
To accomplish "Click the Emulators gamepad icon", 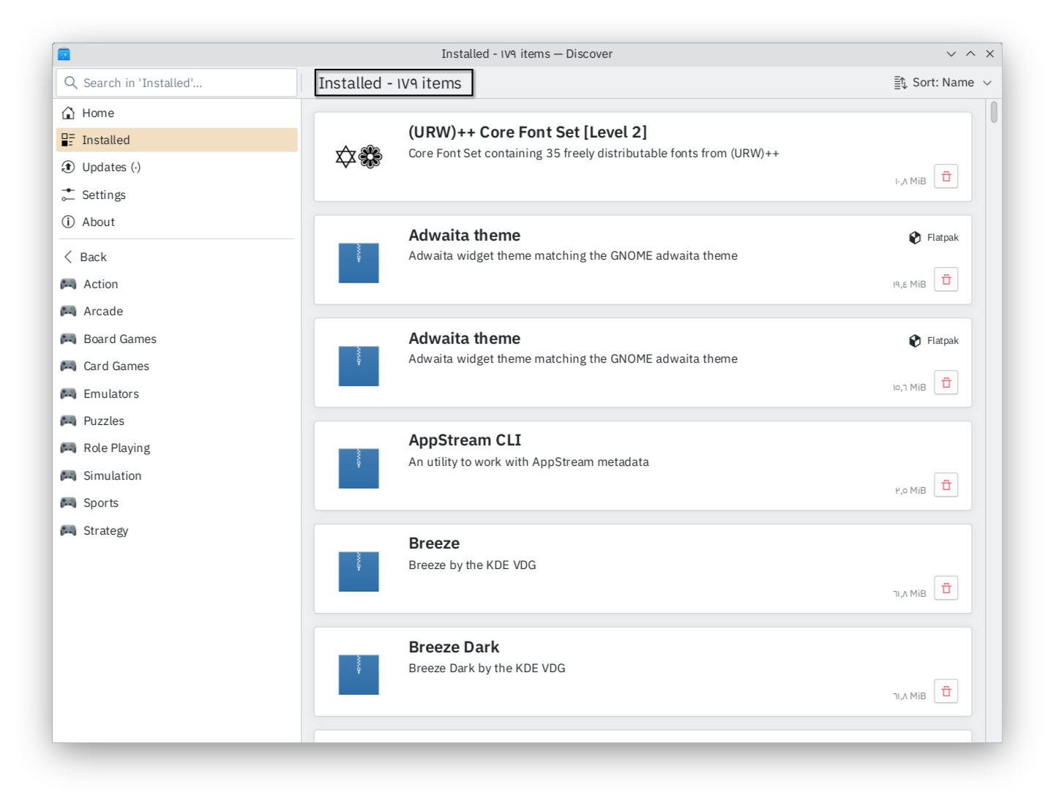I will click(69, 393).
